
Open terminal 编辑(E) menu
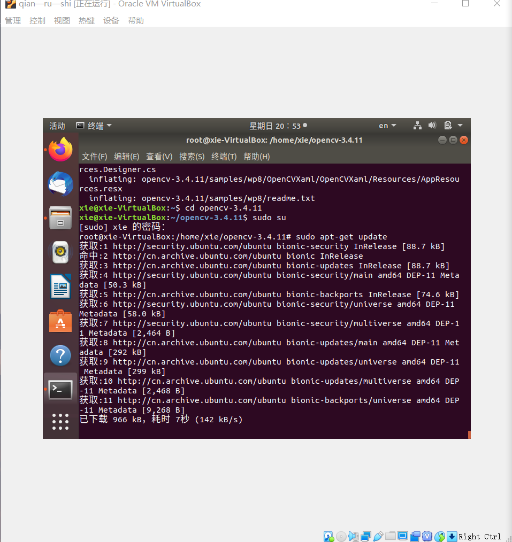click(x=127, y=157)
